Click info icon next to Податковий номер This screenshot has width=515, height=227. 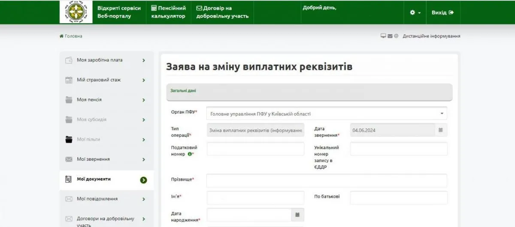190,154
